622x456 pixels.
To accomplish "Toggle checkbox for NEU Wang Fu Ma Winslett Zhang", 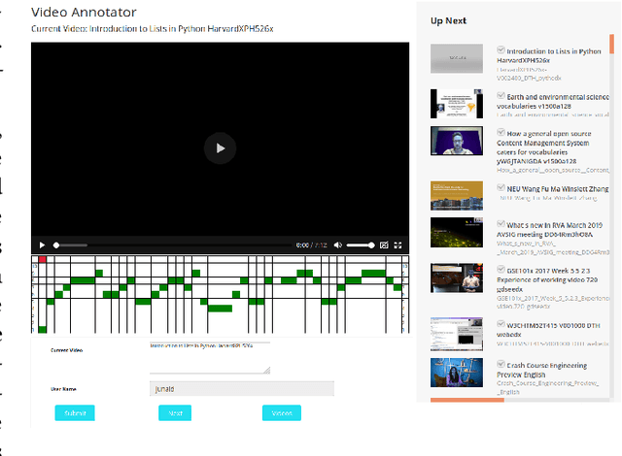I will pyautogui.click(x=501, y=187).
